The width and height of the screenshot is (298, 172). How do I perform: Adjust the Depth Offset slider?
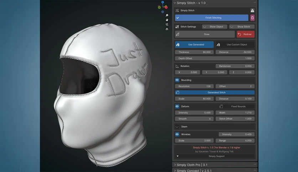[x=215, y=58]
